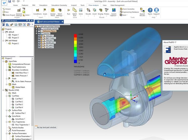Open Mesh Settings dropdown

pos(60,12)
